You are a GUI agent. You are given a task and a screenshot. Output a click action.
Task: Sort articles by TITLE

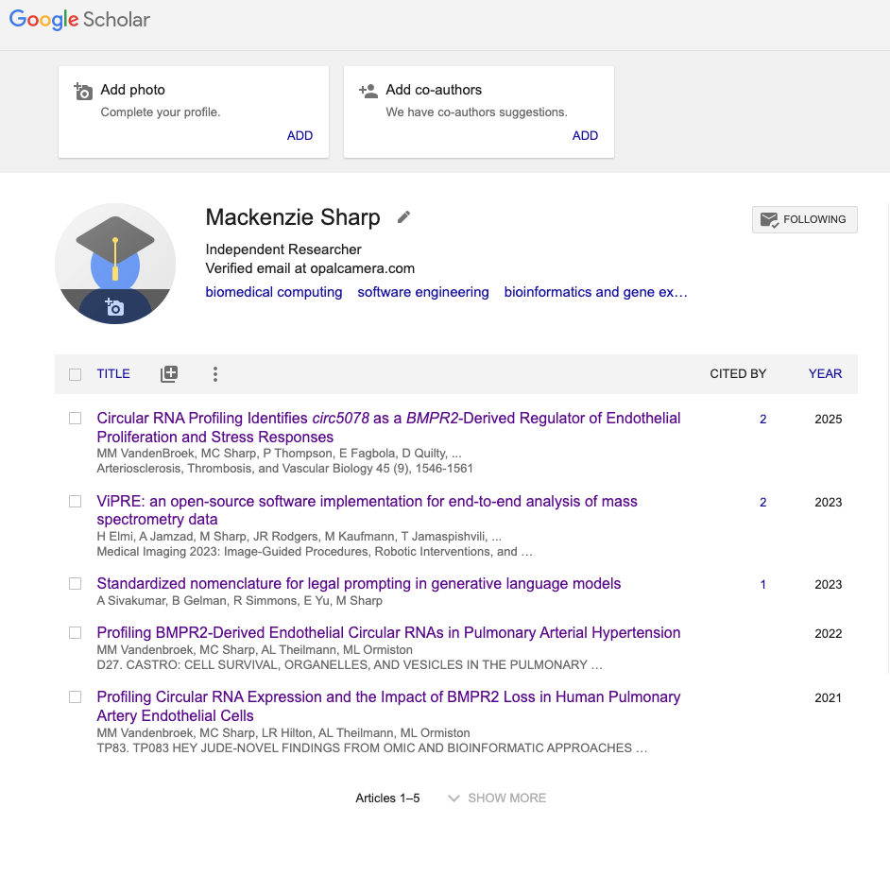click(x=112, y=373)
